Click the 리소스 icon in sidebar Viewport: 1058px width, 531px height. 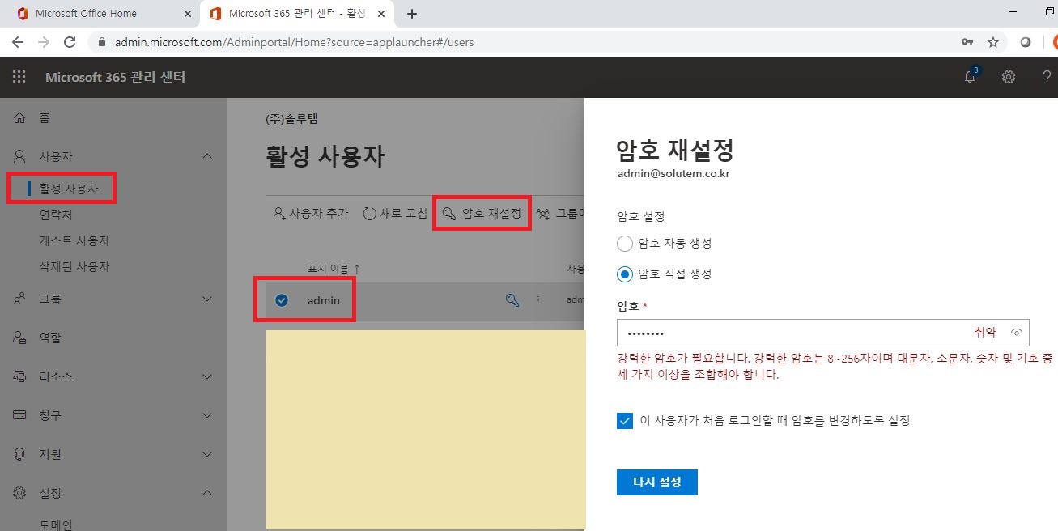click(x=20, y=376)
